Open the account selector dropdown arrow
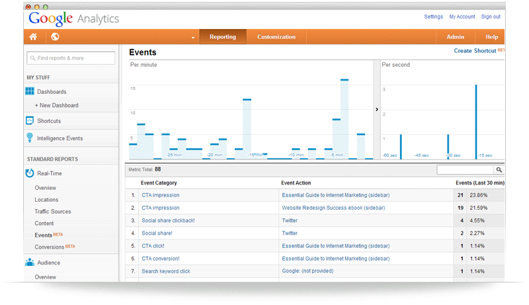This screenshot has height=305, width=529. click(x=193, y=38)
